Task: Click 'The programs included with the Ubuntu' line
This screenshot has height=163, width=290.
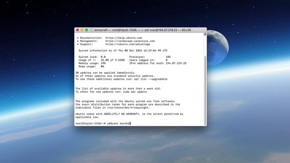Action: click(125, 101)
